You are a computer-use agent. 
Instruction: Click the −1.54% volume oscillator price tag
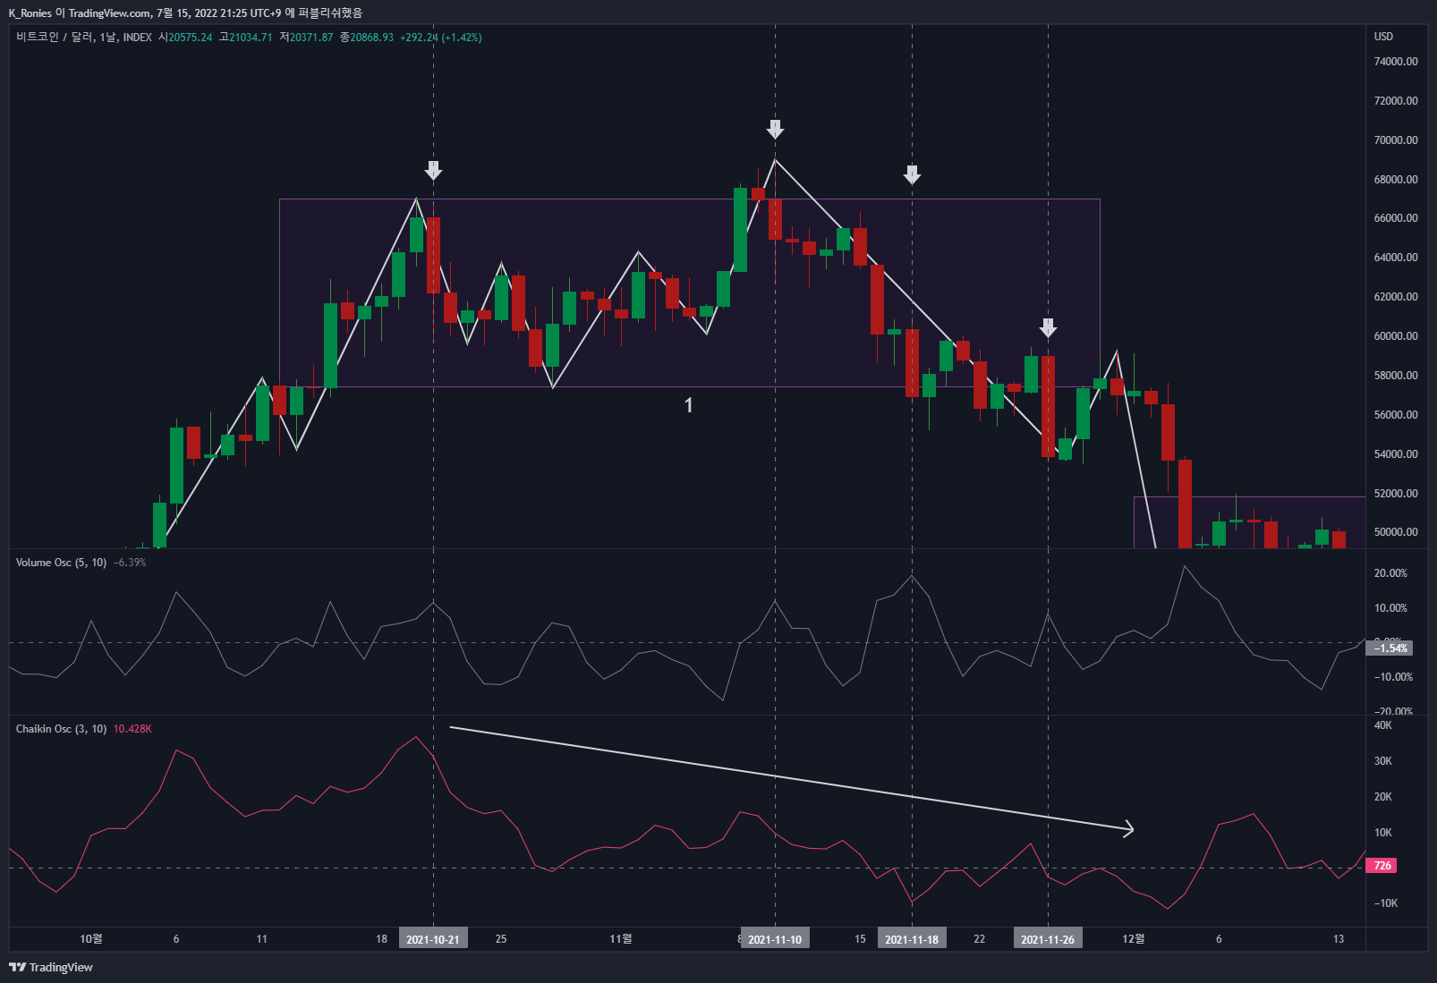pyautogui.click(x=1390, y=648)
